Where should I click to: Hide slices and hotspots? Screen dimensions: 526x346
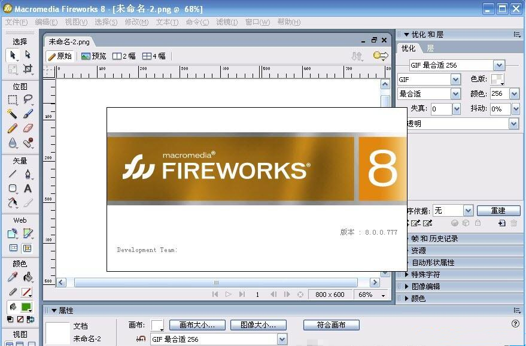coord(13,248)
